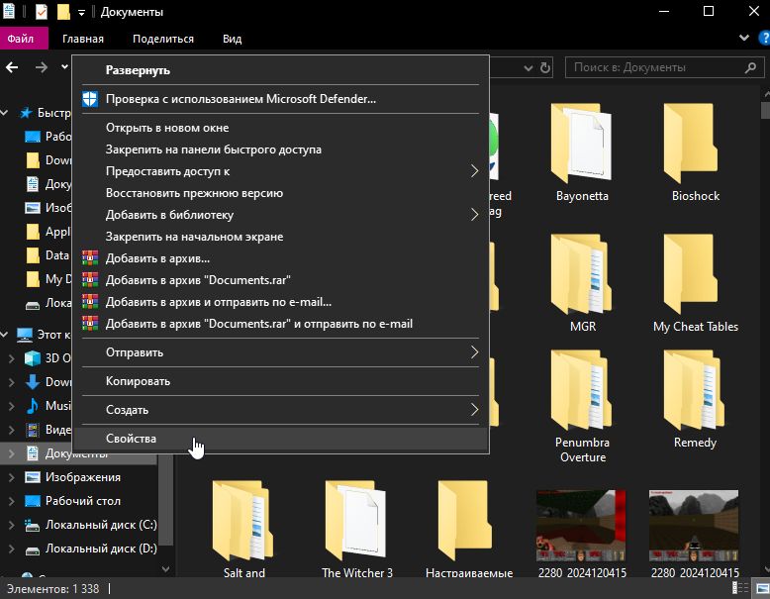This screenshot has height=599, width=770.
Task: Click WinRAR icon for архив и отправить по e-mail...
Action: [90, 301]
